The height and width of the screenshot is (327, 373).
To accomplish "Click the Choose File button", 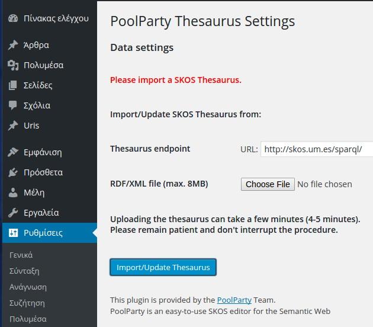I will 268,184.
